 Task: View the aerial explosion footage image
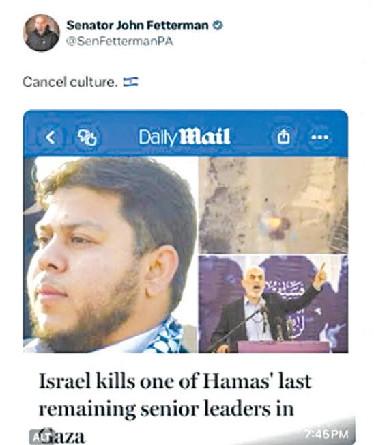coord(273,205)
